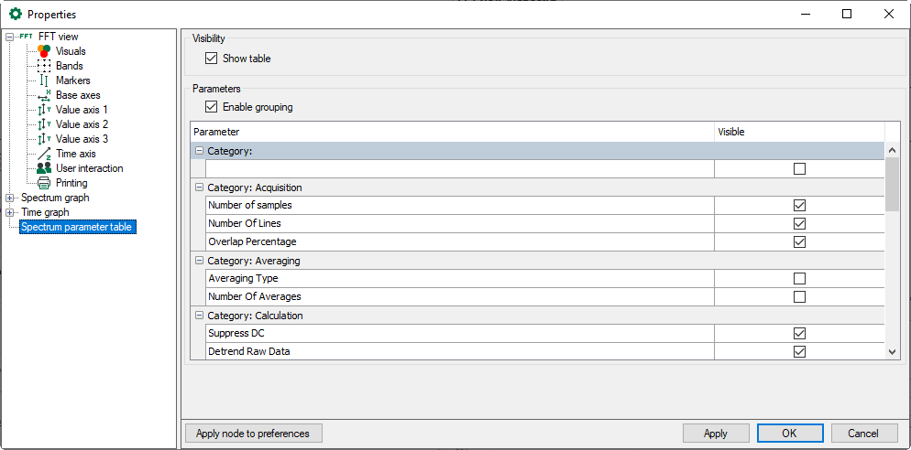The width and height of the screenshot is (911, 450).
Task: Click the Apply button
Action: tap(716, 434)
